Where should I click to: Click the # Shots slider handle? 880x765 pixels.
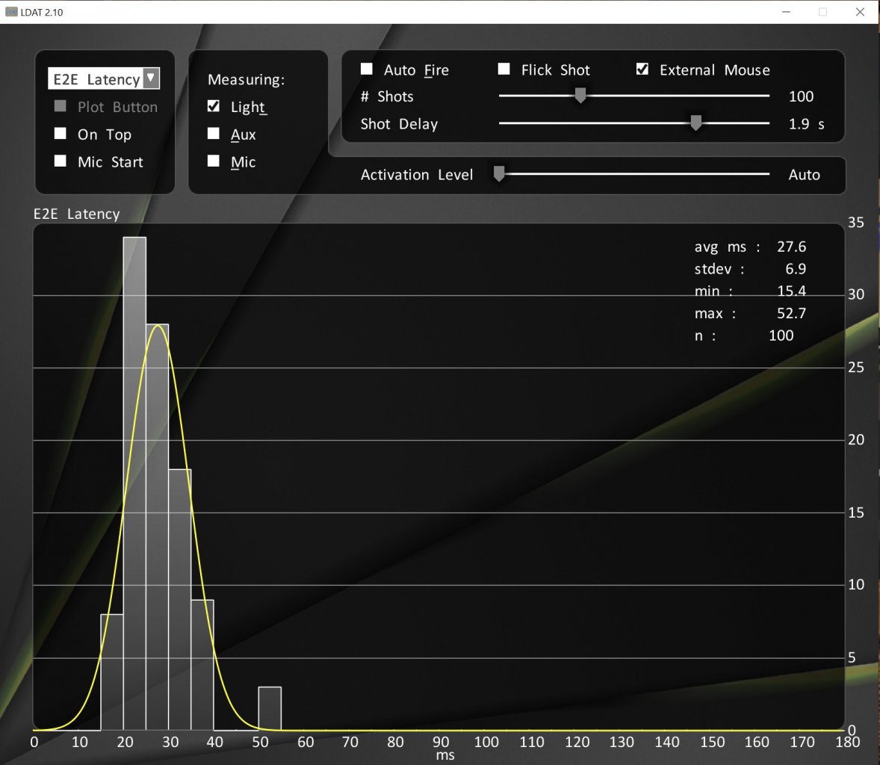(580, 96)
